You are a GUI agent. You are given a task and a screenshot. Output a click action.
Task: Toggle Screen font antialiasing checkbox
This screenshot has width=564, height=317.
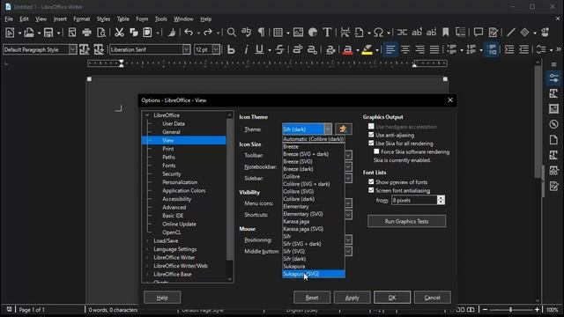tap(371, 190)
